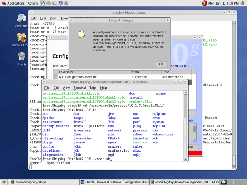Click 'install.platform' file name in terminal
The width and height of the screenshot is (247, 185).
89,126
